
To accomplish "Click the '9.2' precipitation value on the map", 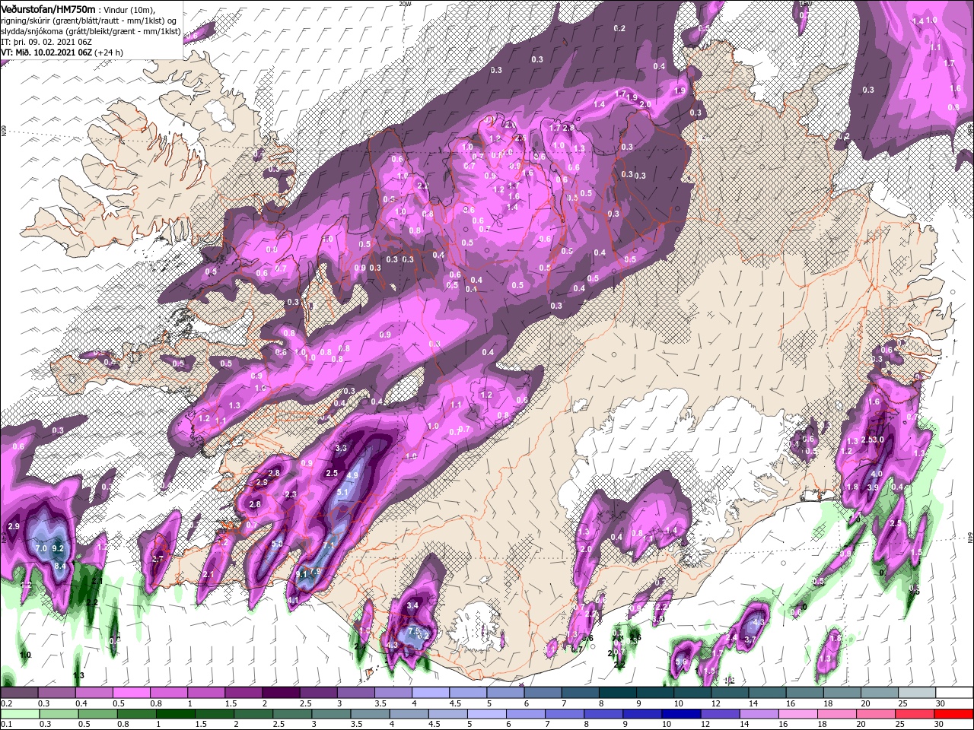I will click(57, 548).
